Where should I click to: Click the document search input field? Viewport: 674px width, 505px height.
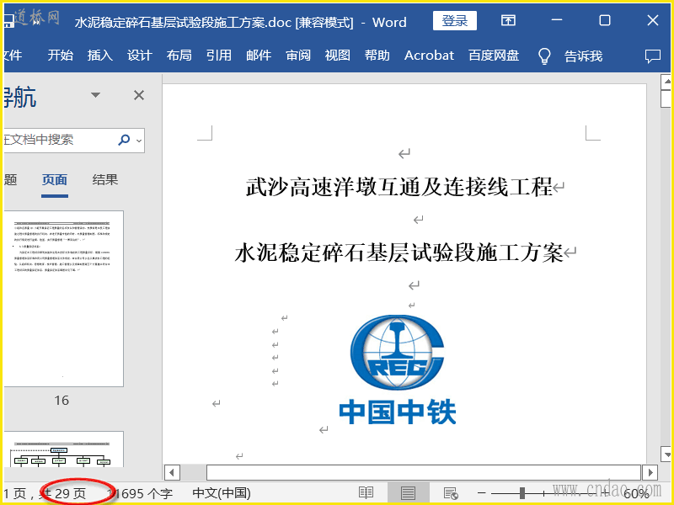(58, 140)
